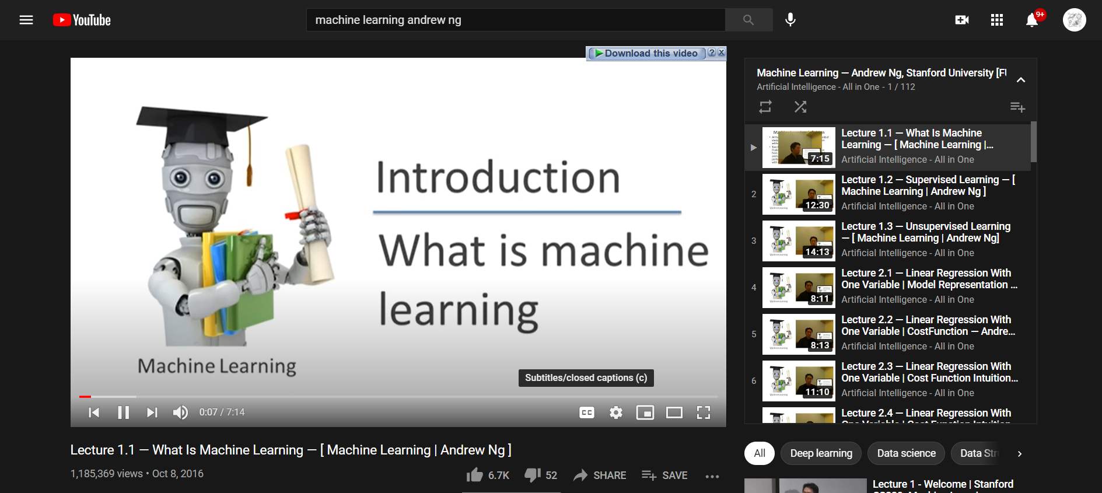Open the create video camera icon

[x=962, y=20]
